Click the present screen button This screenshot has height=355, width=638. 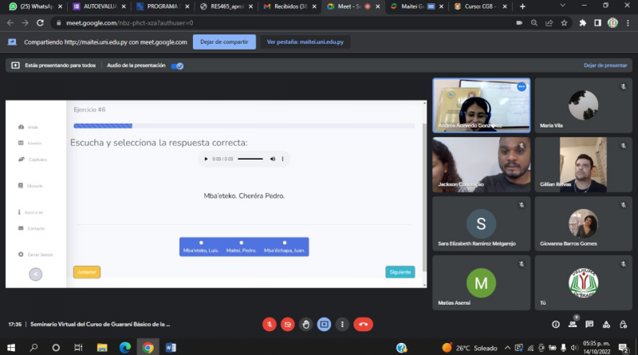(x=324, y=324)
